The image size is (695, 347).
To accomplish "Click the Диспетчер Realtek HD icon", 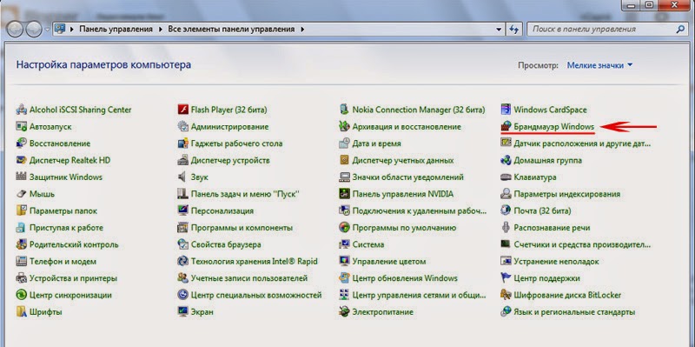I will [x=21, y=160].
